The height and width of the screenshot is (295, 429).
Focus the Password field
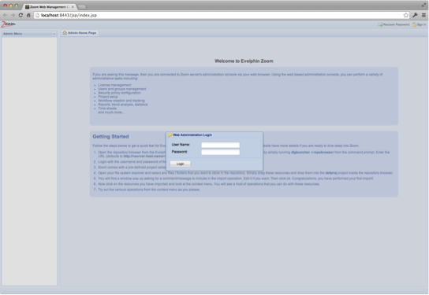click(221, 152)
